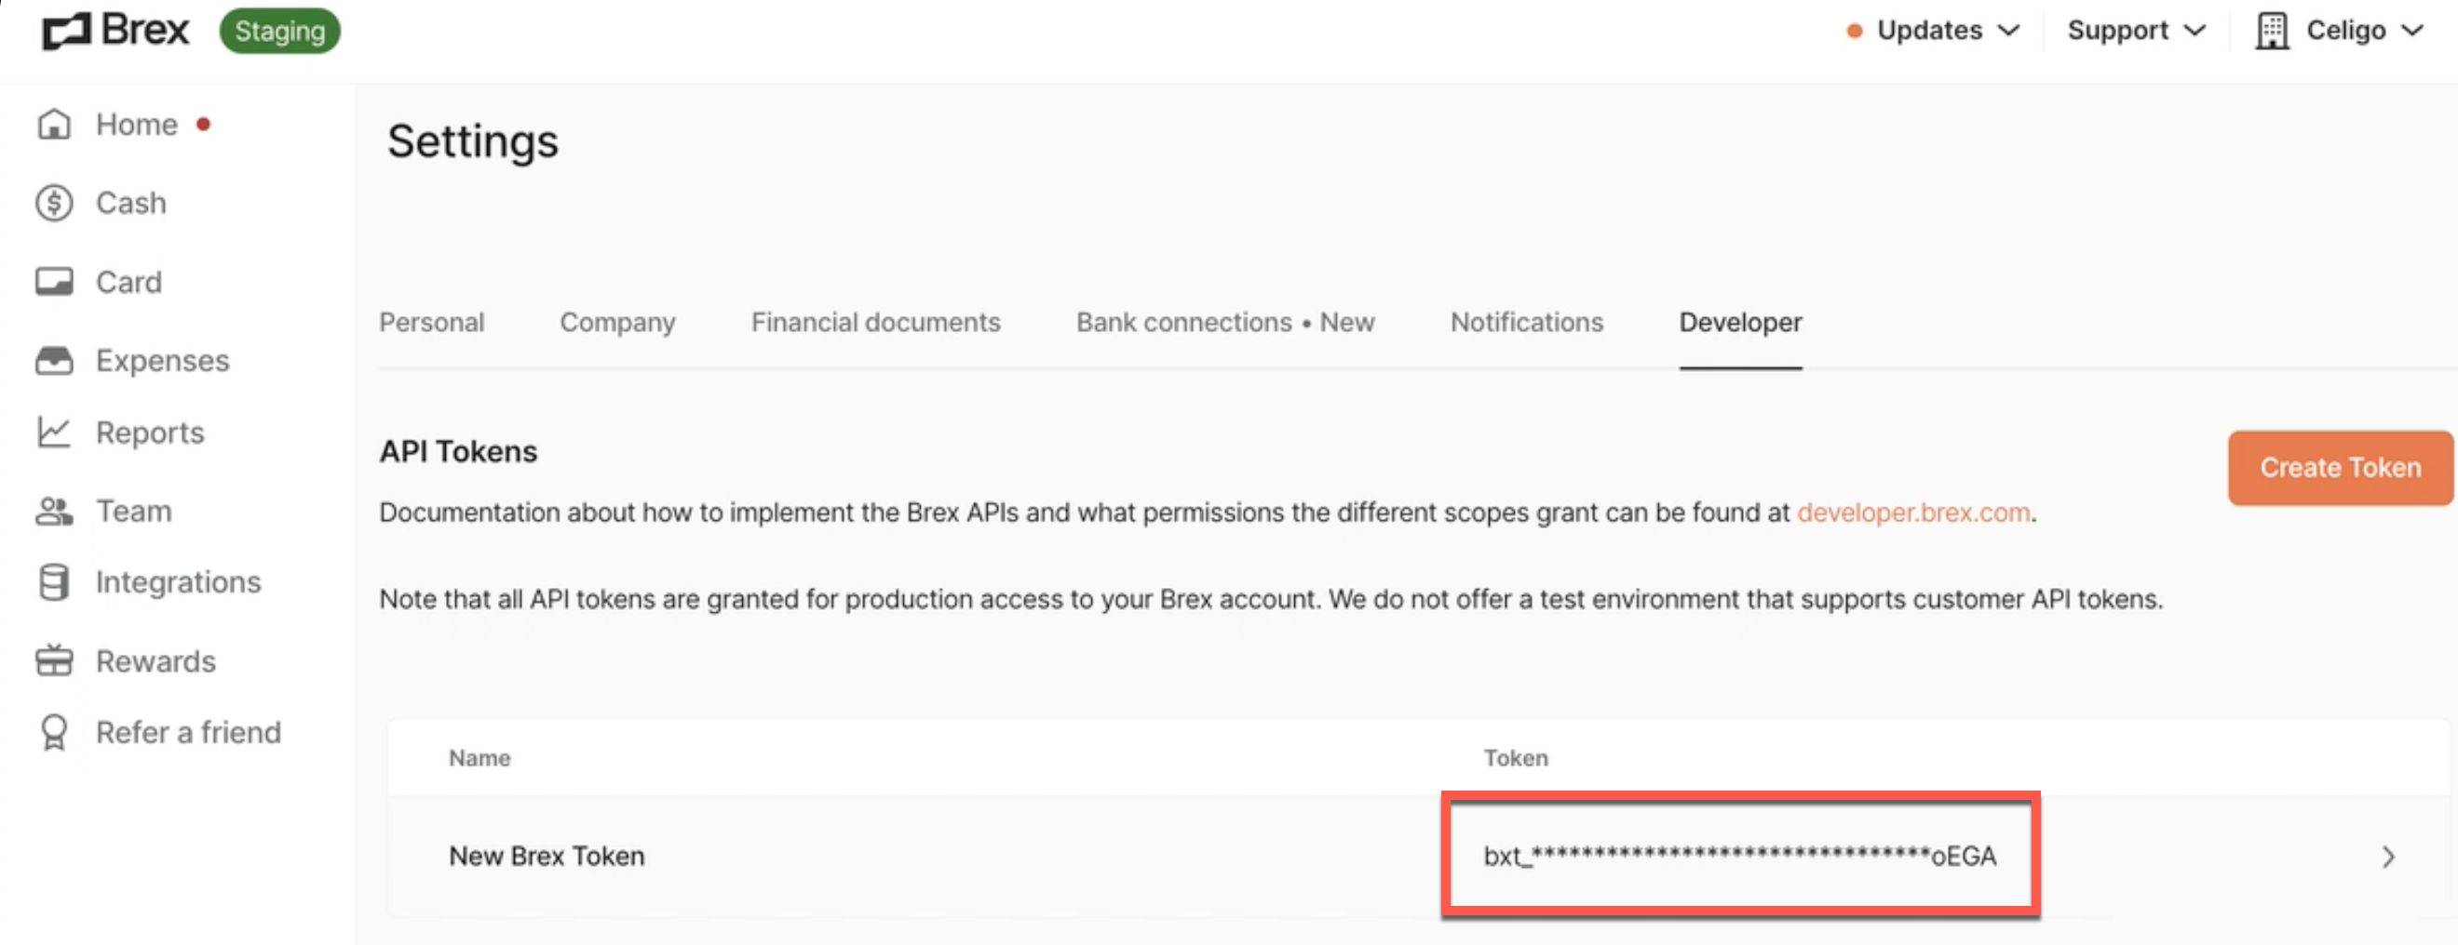Viewport: 2458px width, 945px height.
Task: Click the masked token ending in oEGA
Action: coord(1739,857)
